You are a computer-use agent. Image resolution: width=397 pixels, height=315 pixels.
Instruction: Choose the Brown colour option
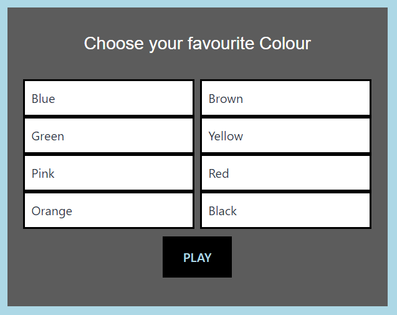coord(285,98)
